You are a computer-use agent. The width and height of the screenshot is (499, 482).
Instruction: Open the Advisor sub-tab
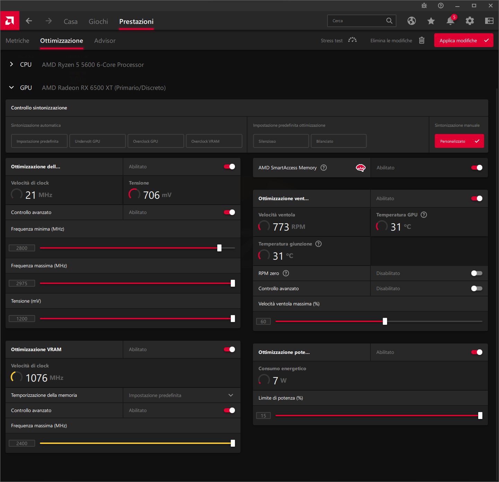click(105, 41)
